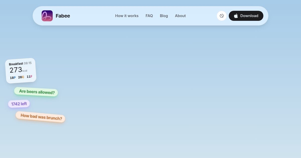Click the Fabee app logo icon
Screen dimensions: 301x158
[x=47, y=16]
